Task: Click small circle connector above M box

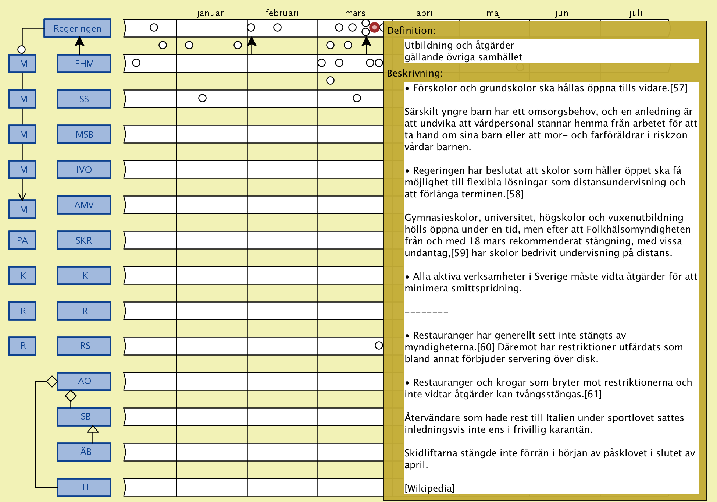Action: pyautogui.click(x=22, y=49)
